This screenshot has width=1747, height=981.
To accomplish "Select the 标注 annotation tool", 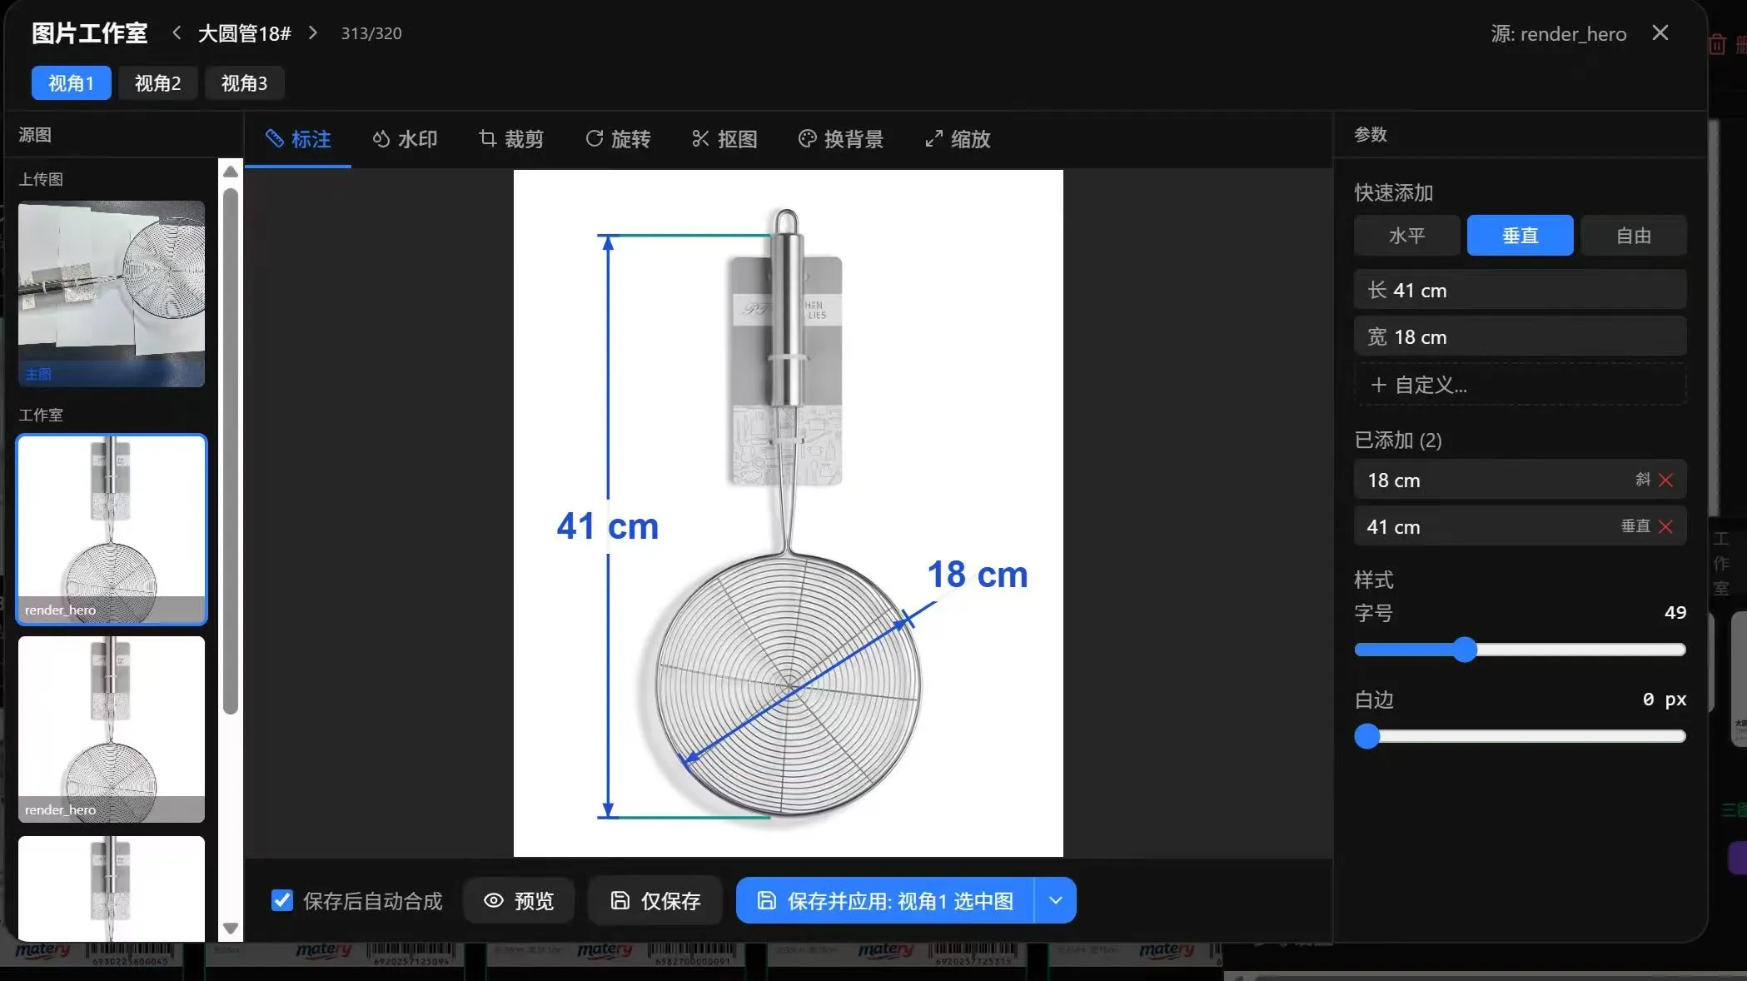I will [298, 139].
